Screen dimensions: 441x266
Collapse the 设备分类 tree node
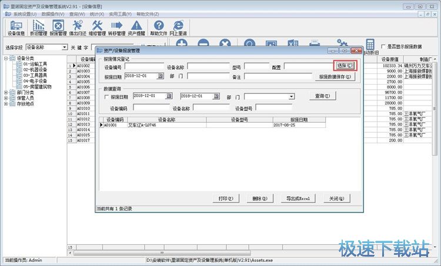click(x=6, y=58)
